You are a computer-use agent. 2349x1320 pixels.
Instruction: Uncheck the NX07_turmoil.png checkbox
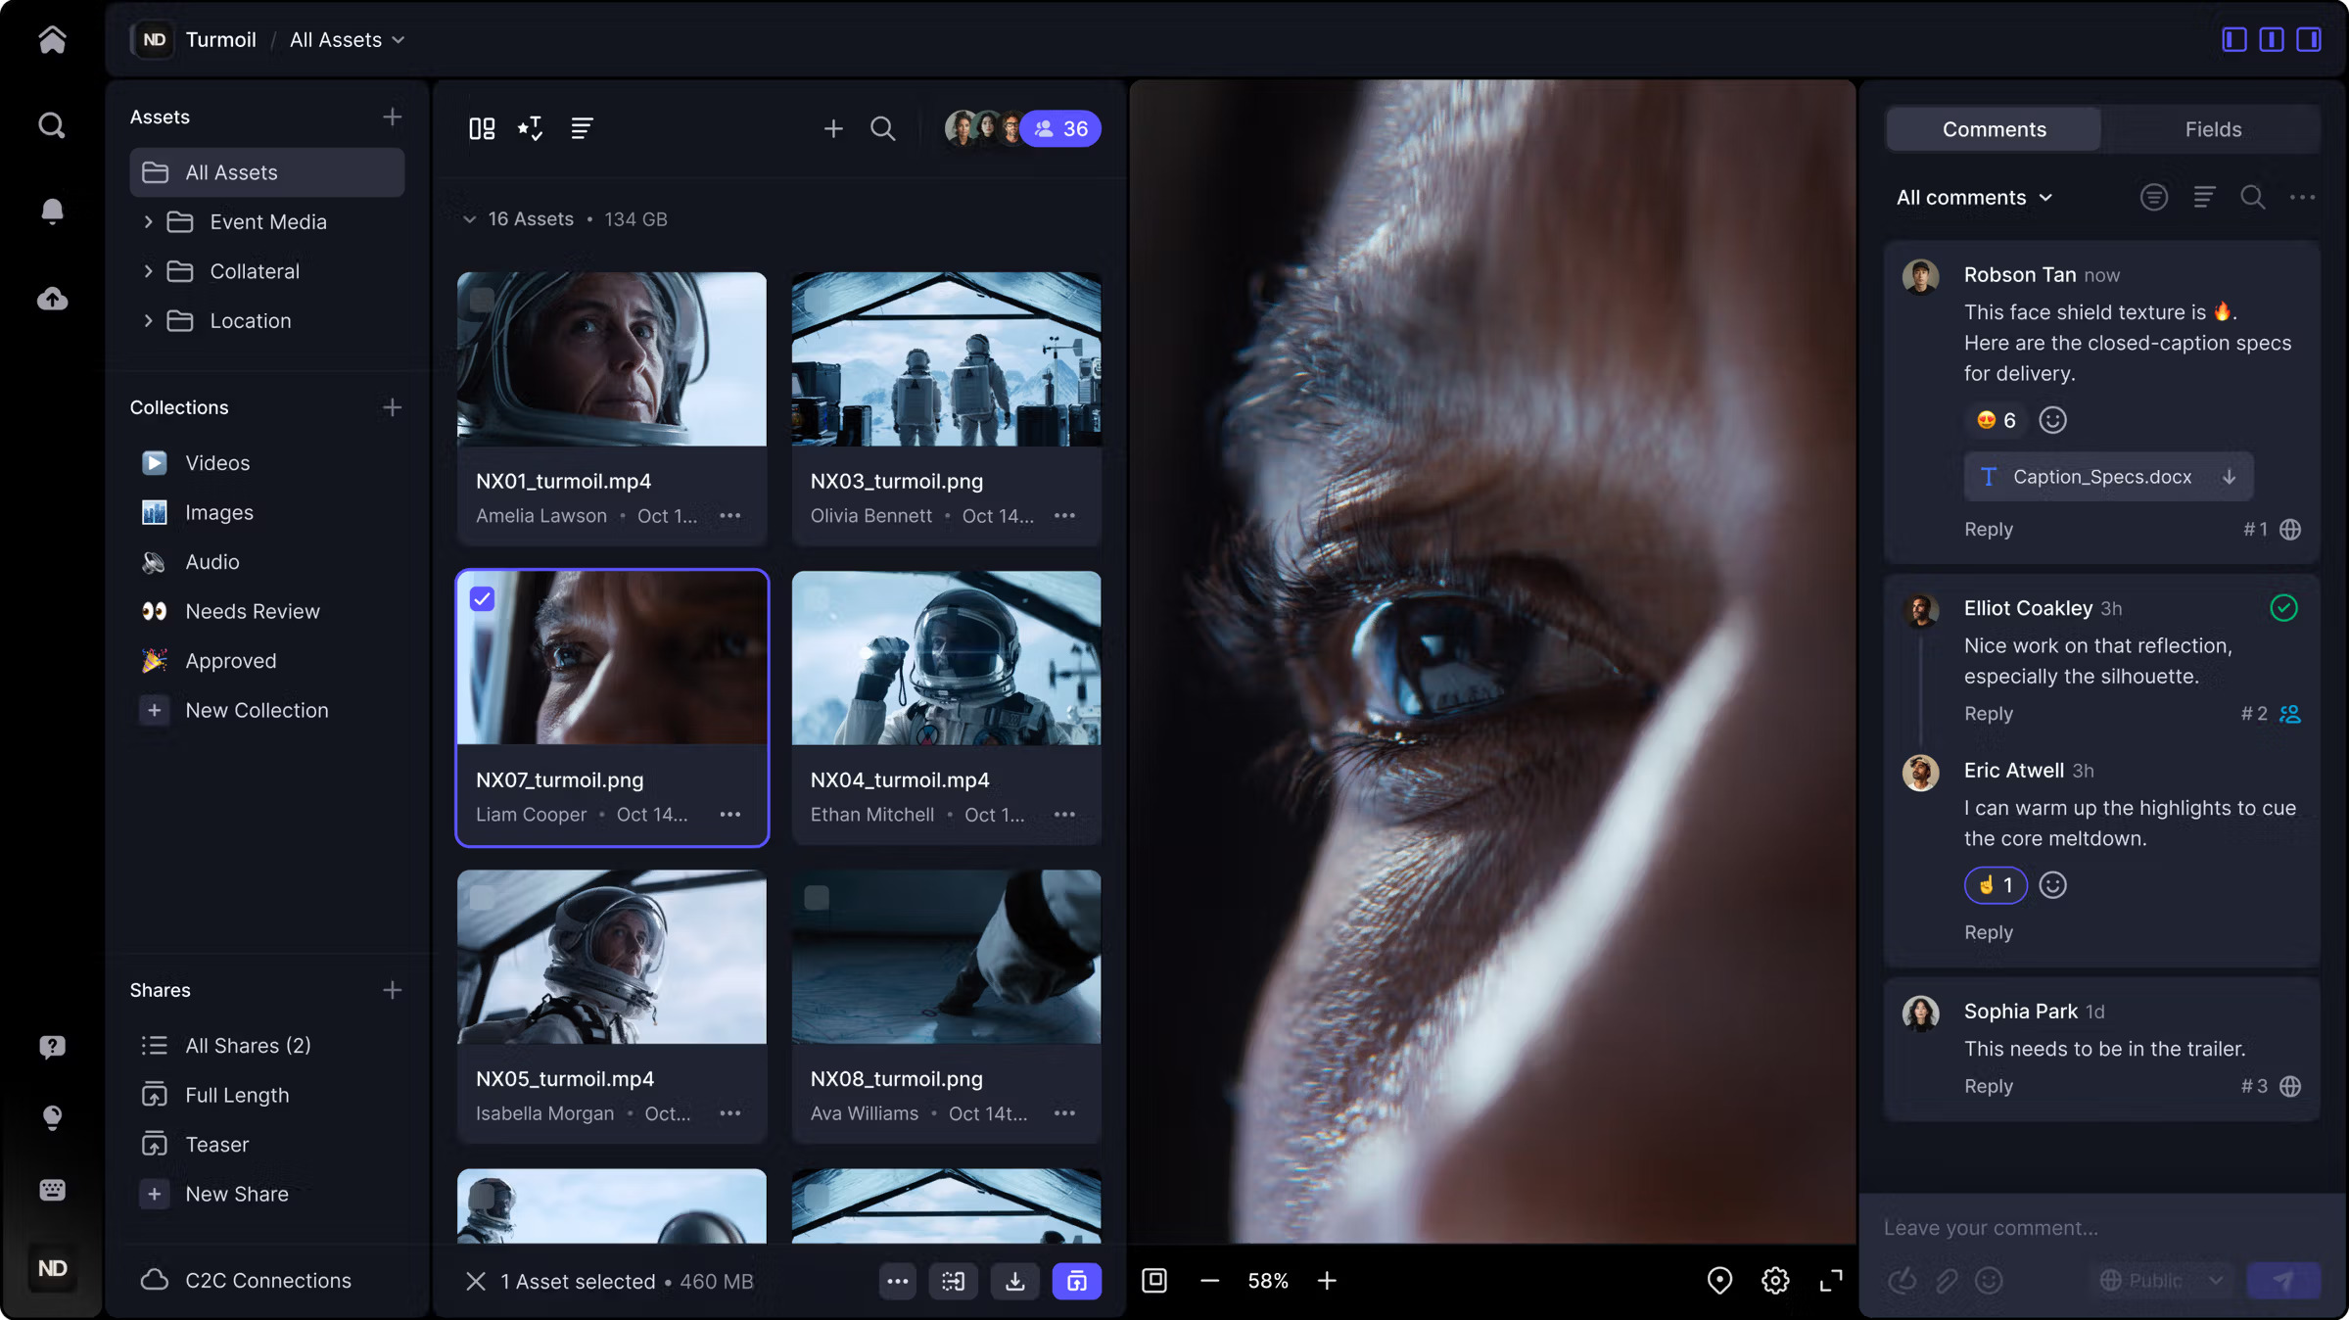(x=482, y=598)
